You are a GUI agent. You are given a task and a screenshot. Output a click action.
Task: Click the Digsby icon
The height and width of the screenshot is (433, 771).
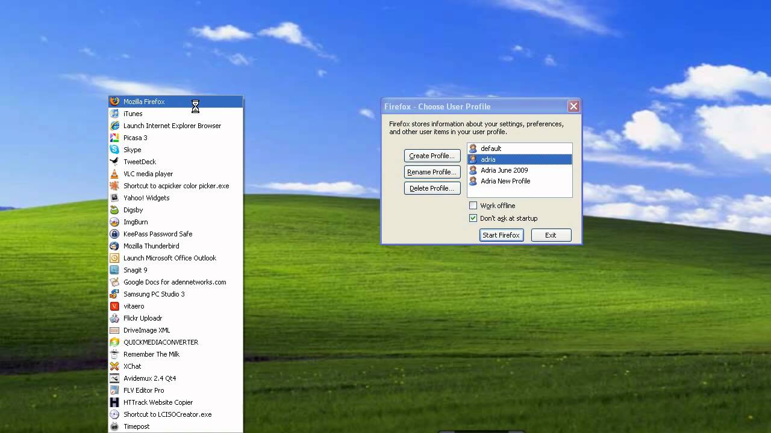(114, 210)
